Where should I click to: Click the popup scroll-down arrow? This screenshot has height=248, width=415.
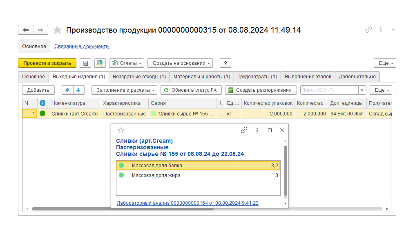pos(285,203)
